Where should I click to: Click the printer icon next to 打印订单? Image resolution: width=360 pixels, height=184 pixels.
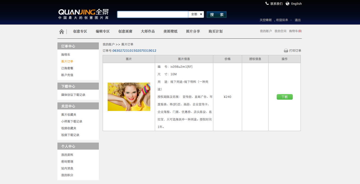click(x=286, y=51)
